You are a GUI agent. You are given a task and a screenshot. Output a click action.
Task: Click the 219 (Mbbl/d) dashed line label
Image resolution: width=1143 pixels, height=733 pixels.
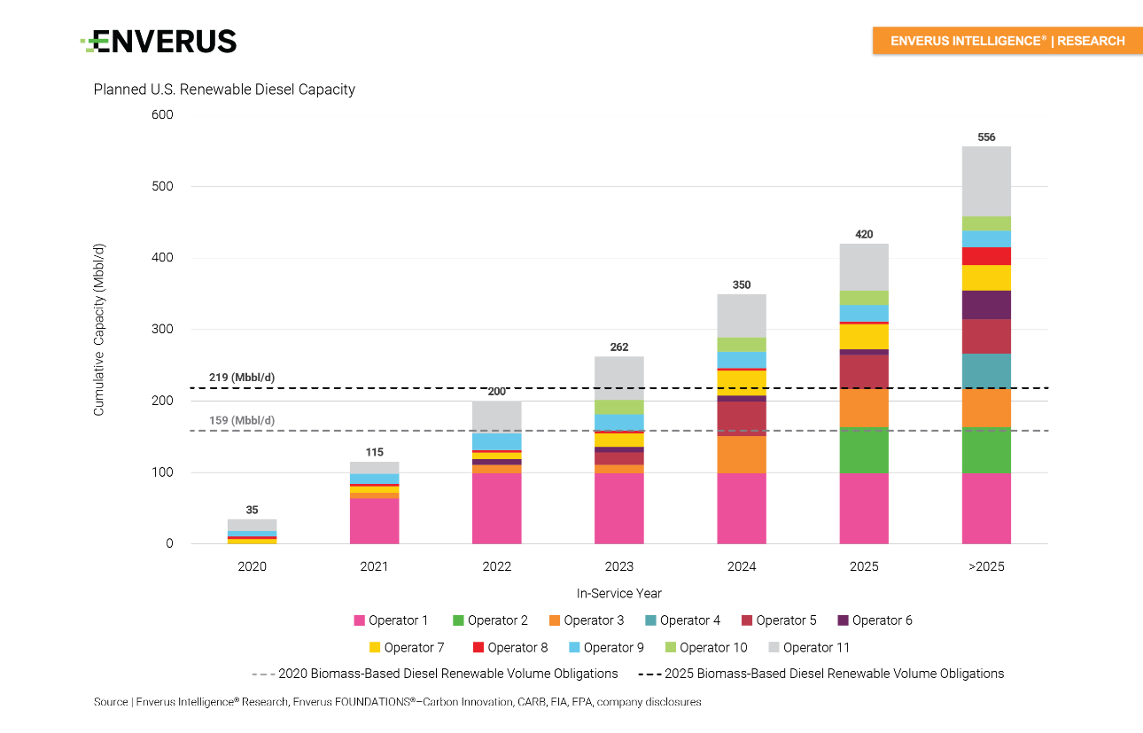241,377
